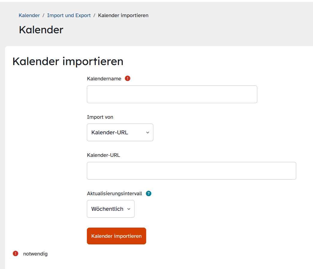Click the chevron in the Kalender-URL select box
This screenshot has height=269, width=313.
pos(147,133)
